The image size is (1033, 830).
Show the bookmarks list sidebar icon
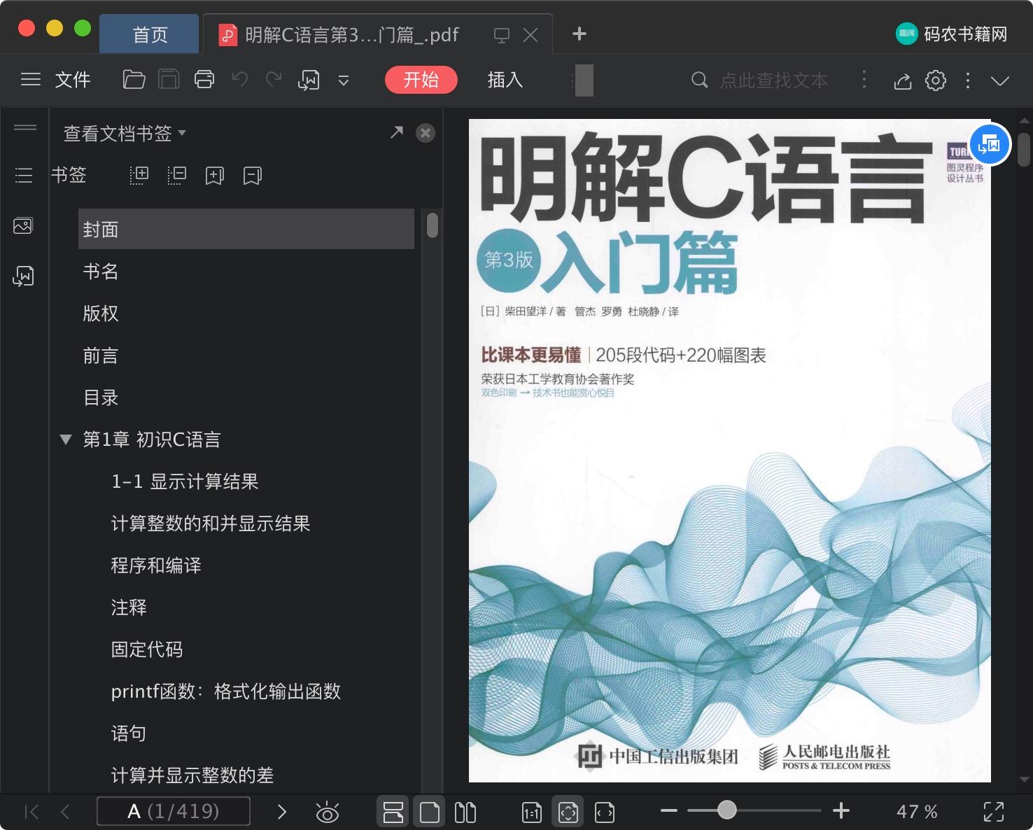coord(24,175)
